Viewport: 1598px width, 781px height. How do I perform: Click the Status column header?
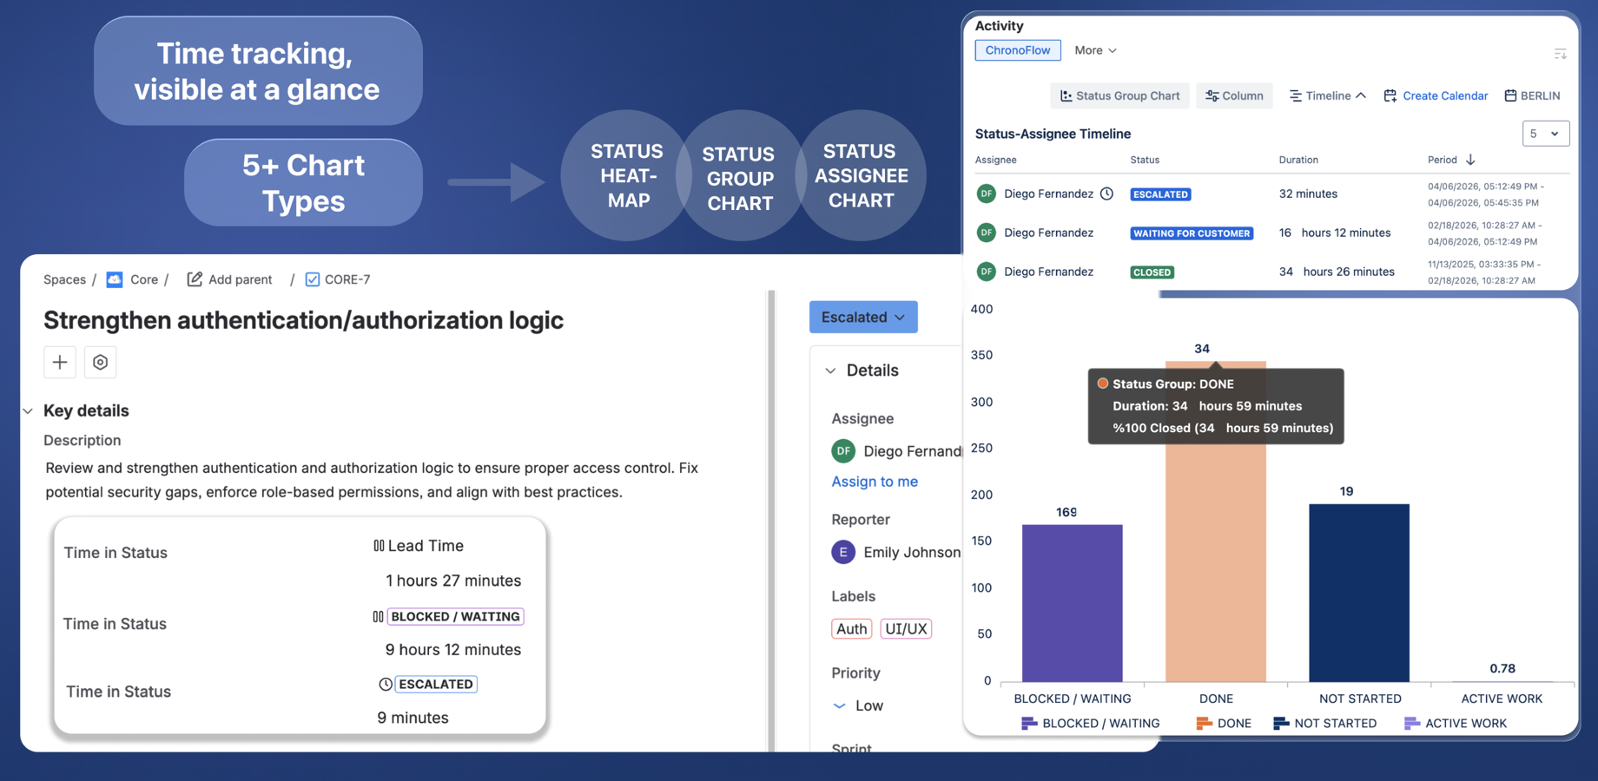tap(1145, 160)
